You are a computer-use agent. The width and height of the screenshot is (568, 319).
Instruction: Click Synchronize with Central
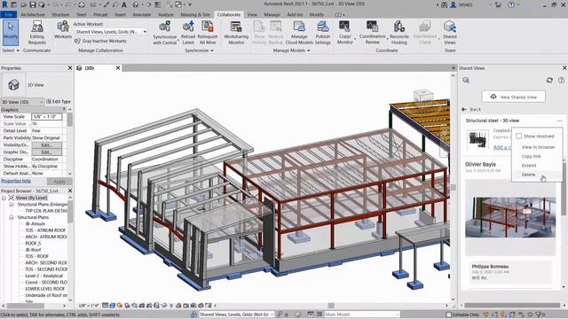point(165,33)
